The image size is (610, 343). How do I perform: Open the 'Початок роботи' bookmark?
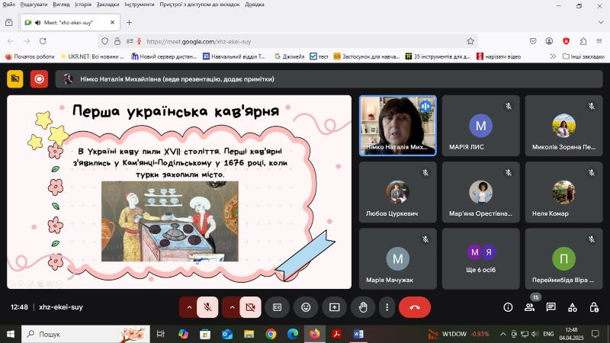point(30,56)
